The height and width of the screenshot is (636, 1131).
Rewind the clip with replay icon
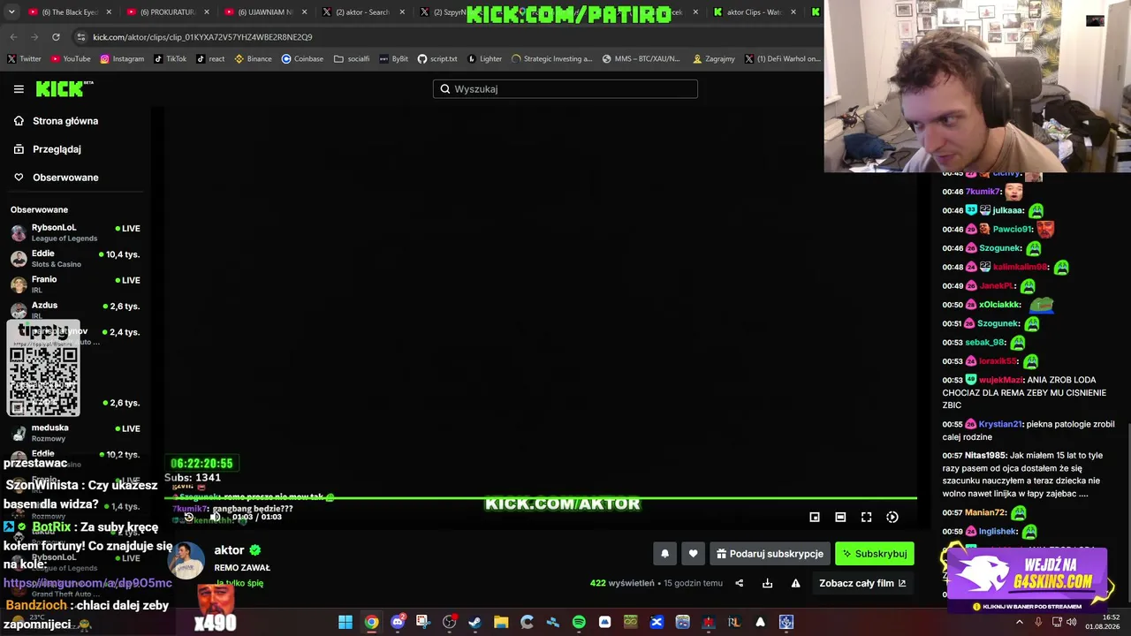coord(188,517)
